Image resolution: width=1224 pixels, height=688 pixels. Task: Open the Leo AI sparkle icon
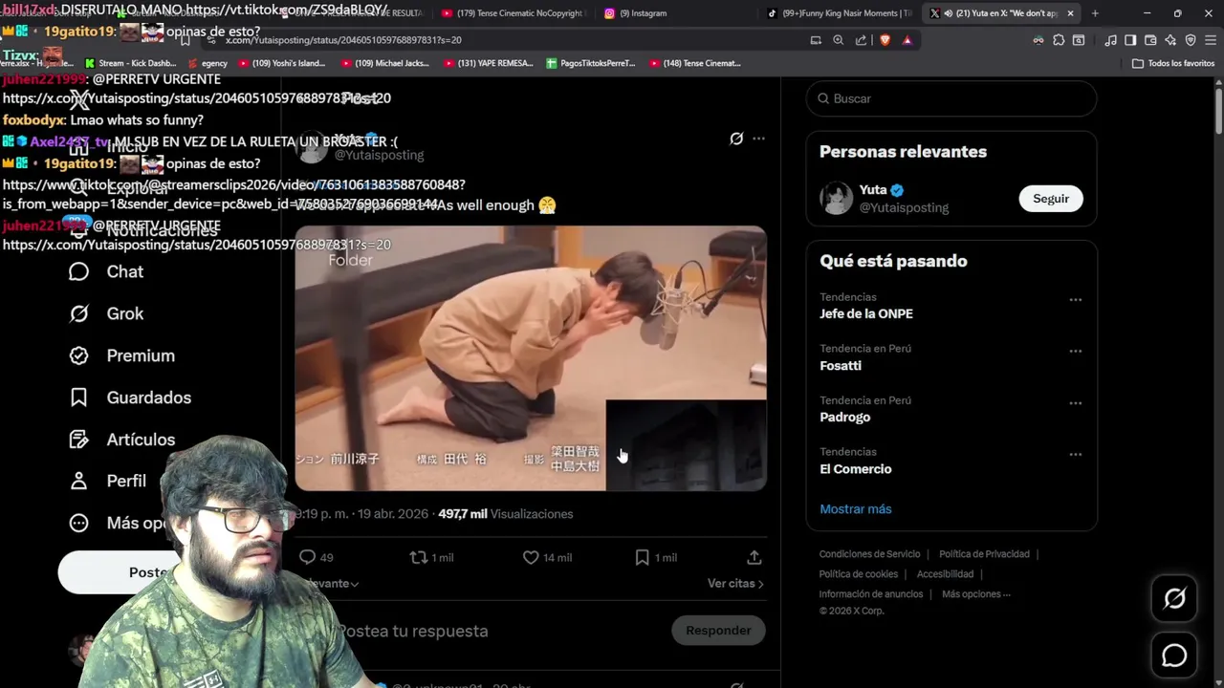1170,40
